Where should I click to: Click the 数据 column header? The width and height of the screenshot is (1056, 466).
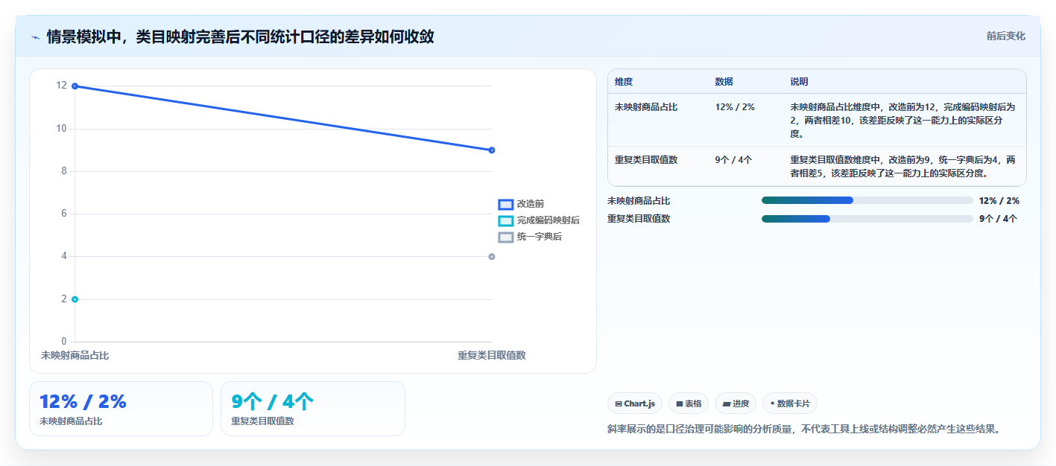(x=724, y=82)
